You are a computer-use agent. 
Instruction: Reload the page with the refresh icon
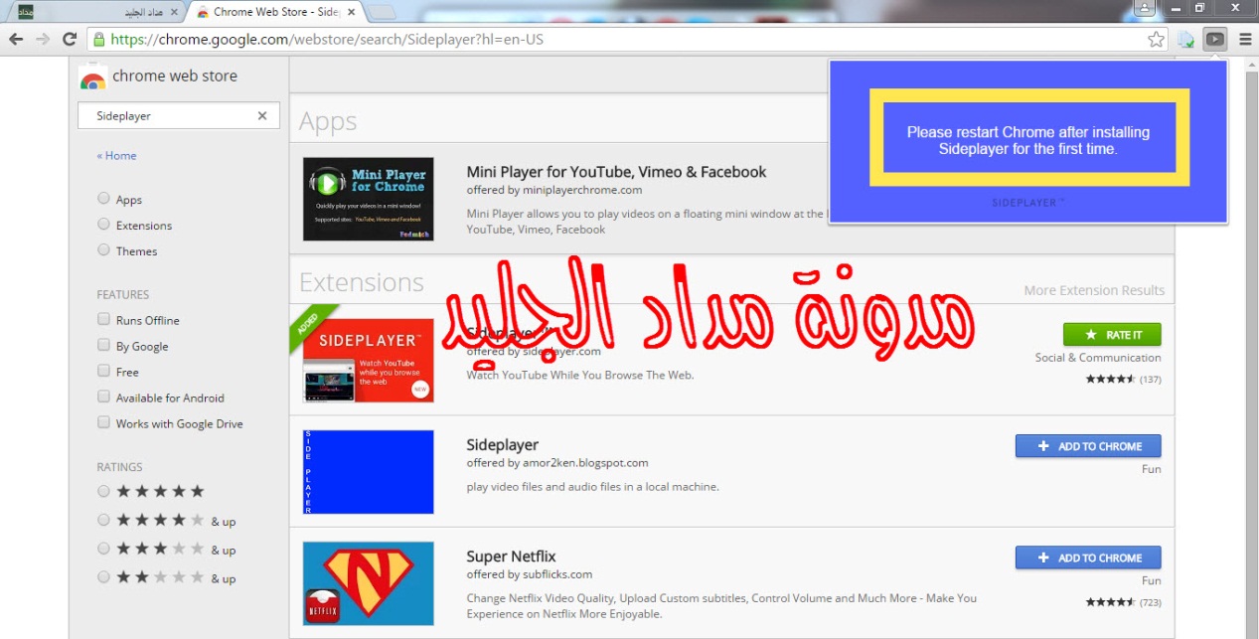click(70, 40)
